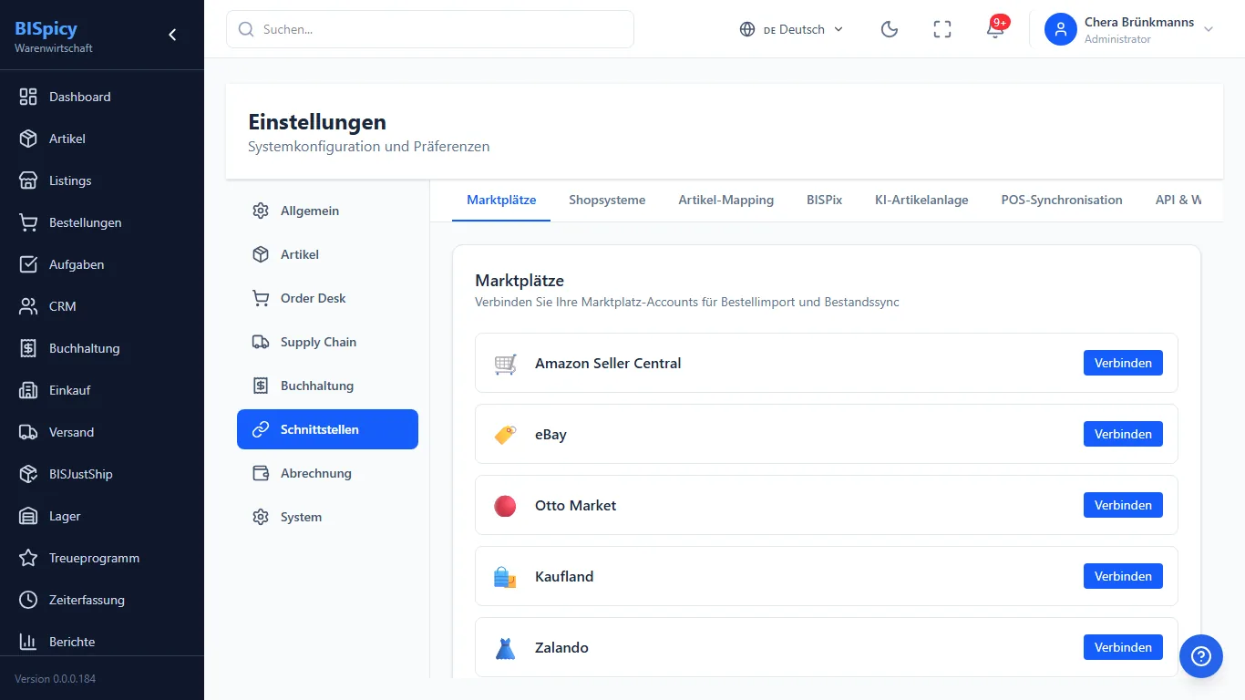
Task: Switch to the POS-Synchronisation tab
Action: pos(1062,200)
